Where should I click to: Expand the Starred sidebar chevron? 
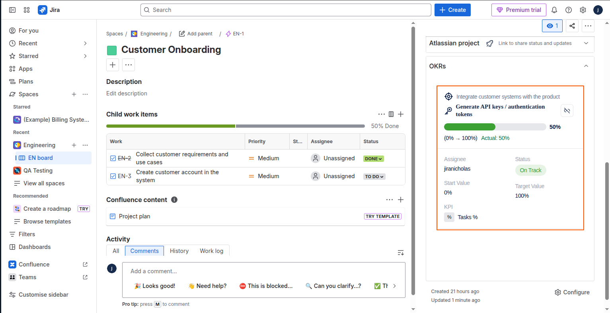85,56
